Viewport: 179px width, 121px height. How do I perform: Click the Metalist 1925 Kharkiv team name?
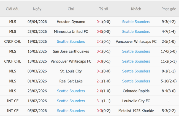tap(136, 111)
